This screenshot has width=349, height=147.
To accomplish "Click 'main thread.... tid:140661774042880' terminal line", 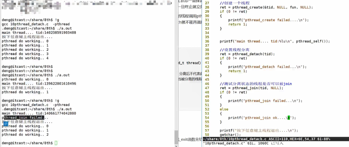I will tap(39, 113).
